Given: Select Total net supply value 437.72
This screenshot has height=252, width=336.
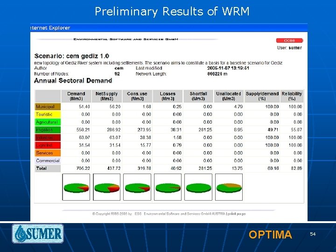Looking at the screenshot, I should [x=114, y=168].
